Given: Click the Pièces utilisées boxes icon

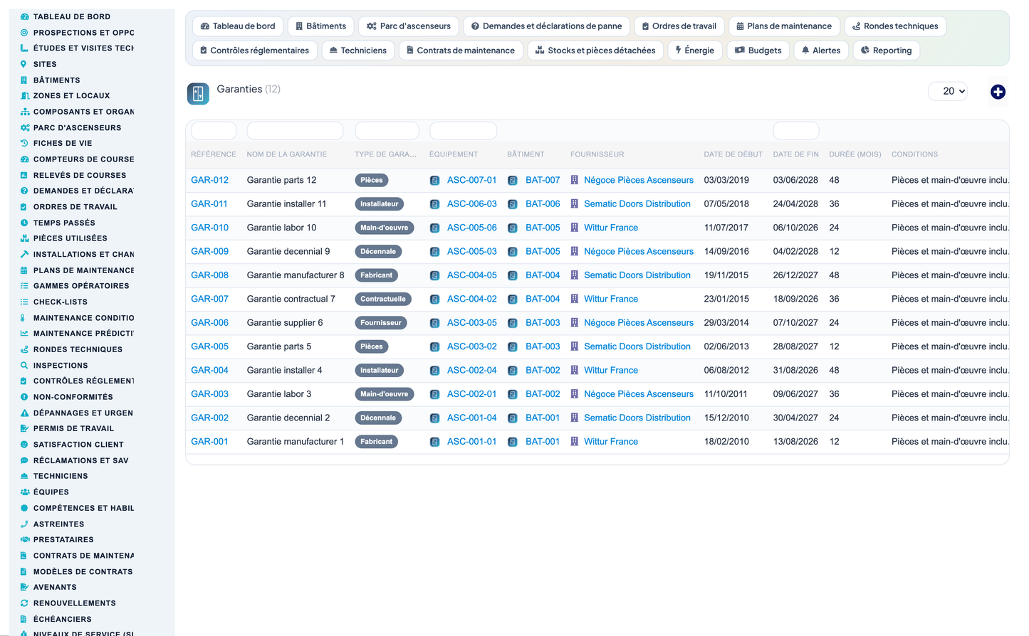Looking at the screenshot, I should click(x=24, y=238).
